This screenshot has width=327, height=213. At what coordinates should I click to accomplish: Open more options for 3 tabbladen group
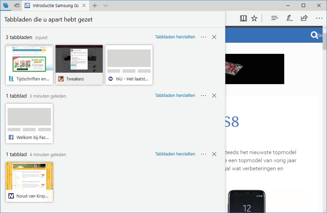coord(203,37)
